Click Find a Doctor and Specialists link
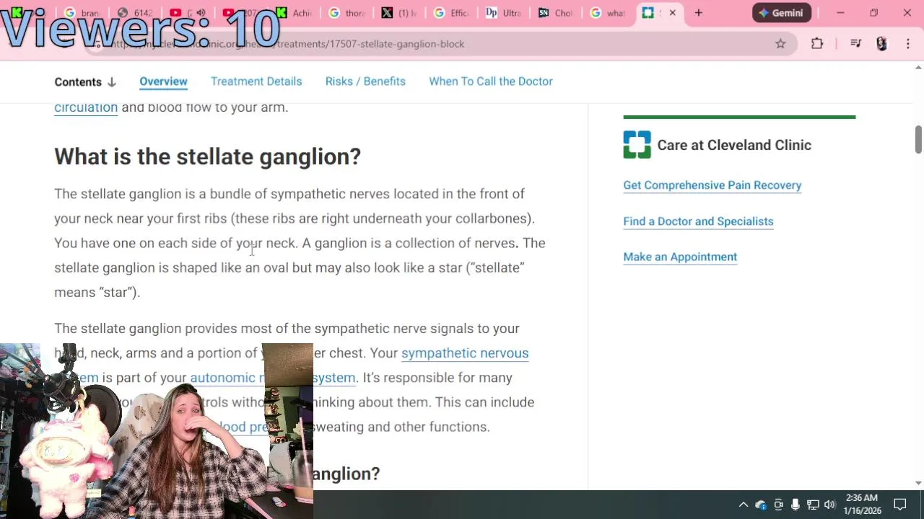 (698, 221)
